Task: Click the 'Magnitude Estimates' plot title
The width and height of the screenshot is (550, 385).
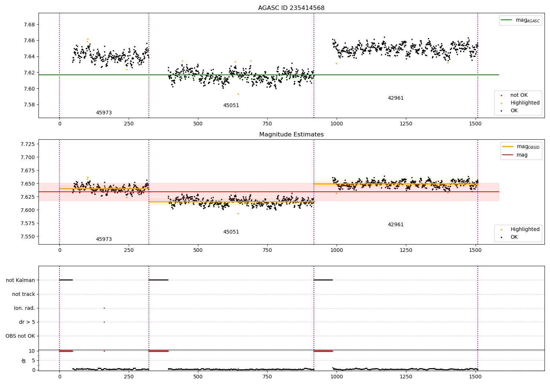Action: point(291,135)
